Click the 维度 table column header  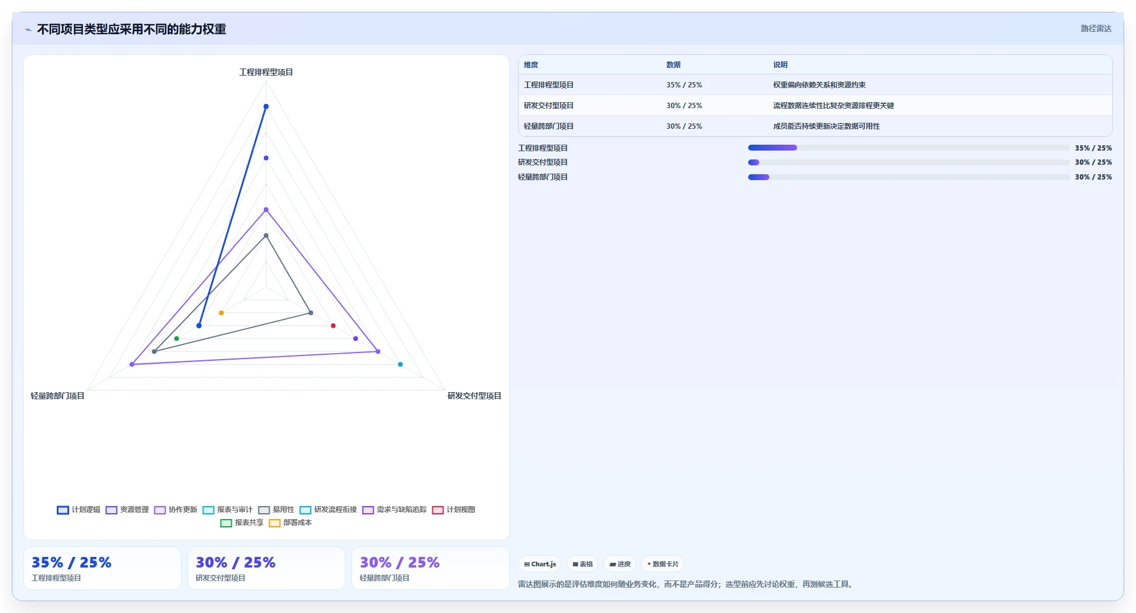click(x=531, y=65)
